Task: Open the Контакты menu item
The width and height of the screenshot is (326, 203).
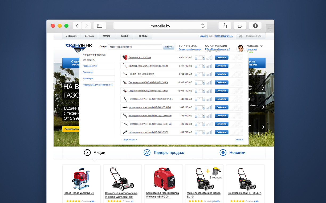Action: pos(143,36)
